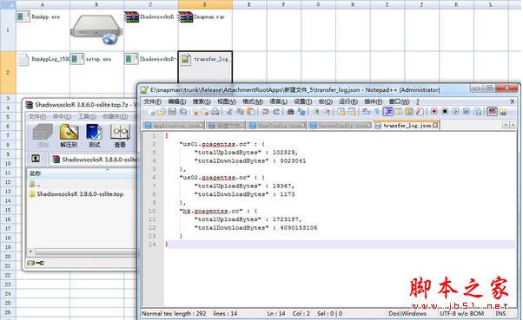Undo last edit via toolbar arrow
Screen dimensions: 523x320
tap(265, 112)
